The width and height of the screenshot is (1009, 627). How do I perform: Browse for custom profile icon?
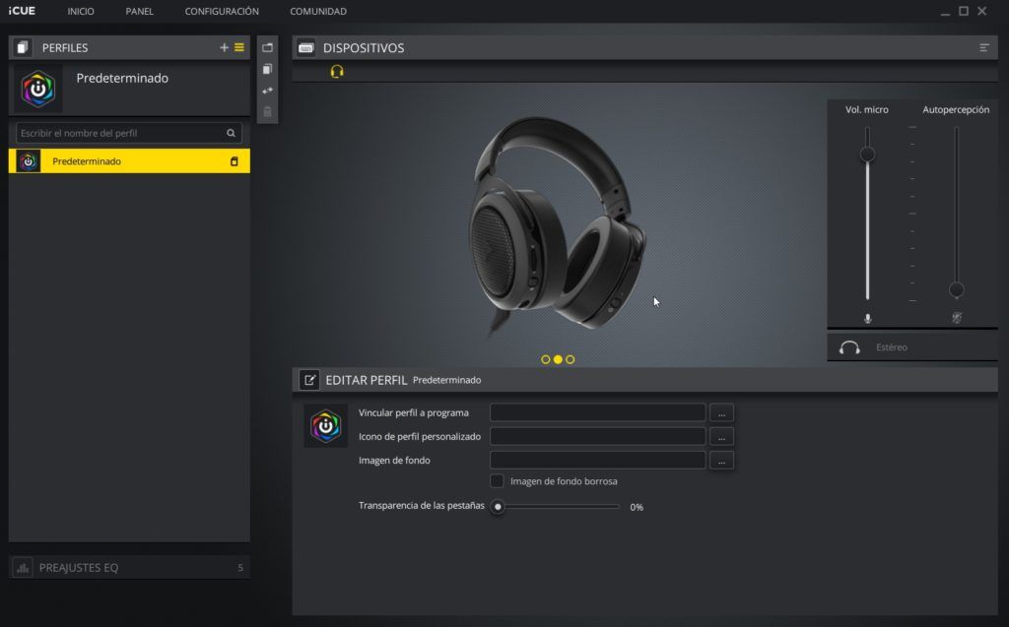721,437
